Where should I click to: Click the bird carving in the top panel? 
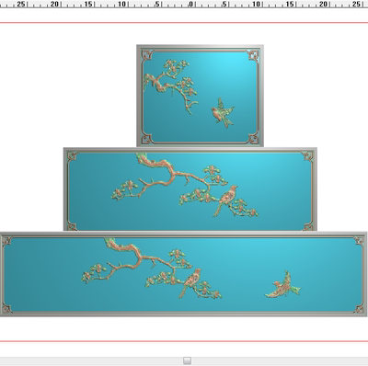[223, 113]
